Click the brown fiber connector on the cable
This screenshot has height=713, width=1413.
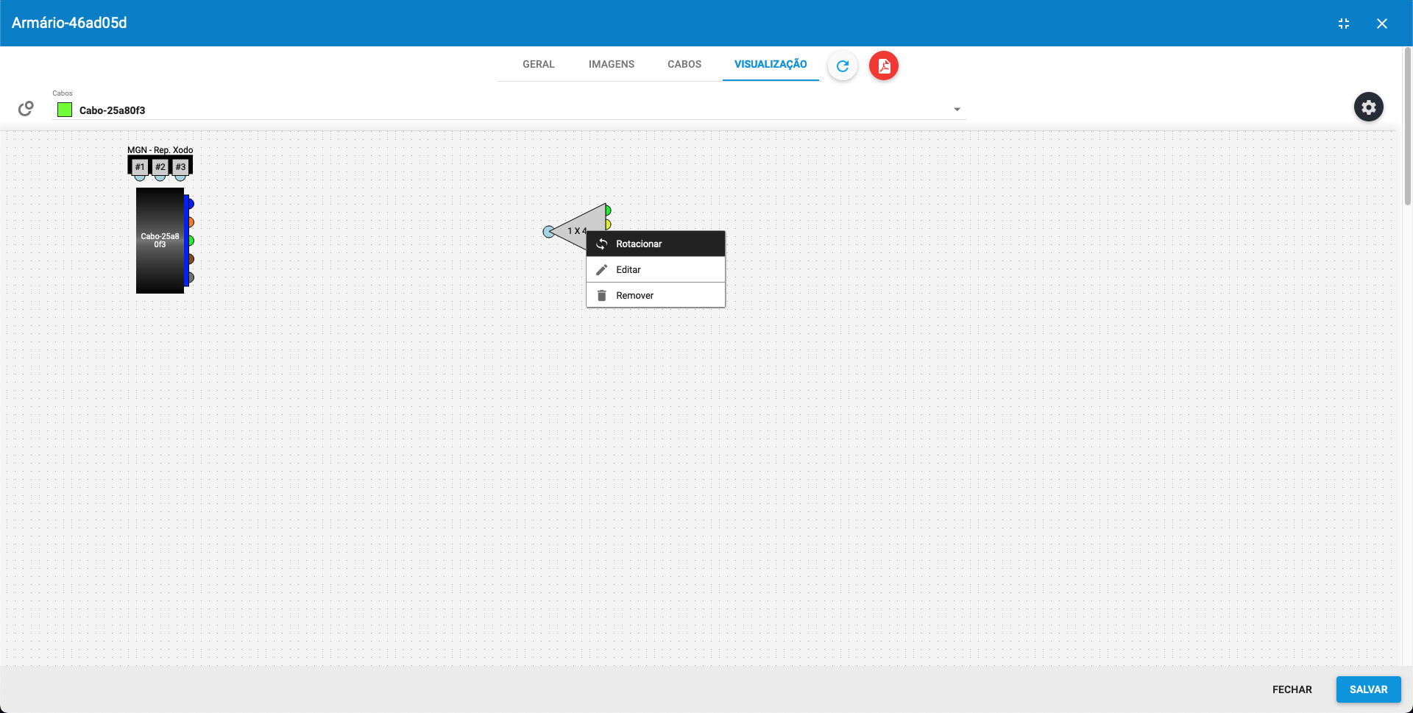click(191, 259)
